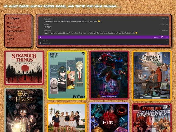Open the TV page link
176x132 pixels.
(x=9, y=43)
